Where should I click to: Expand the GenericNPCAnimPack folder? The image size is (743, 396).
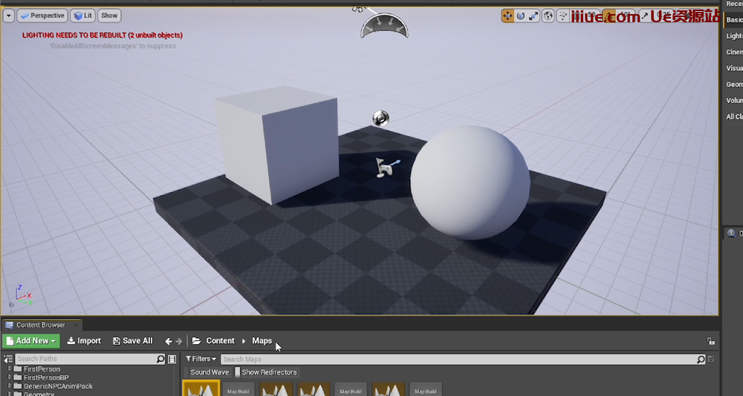(x=10, y=386)
